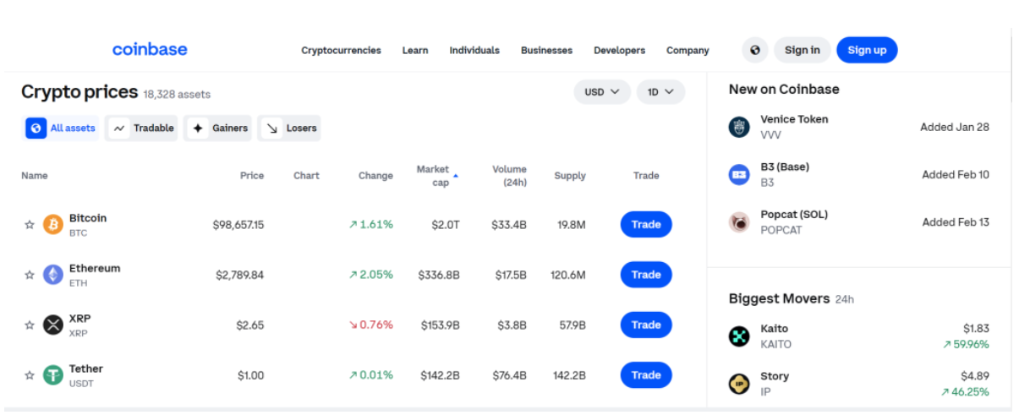Sort by Market cap column arrow
Screen dimensions: 1019x415
(x=456, y=175)
